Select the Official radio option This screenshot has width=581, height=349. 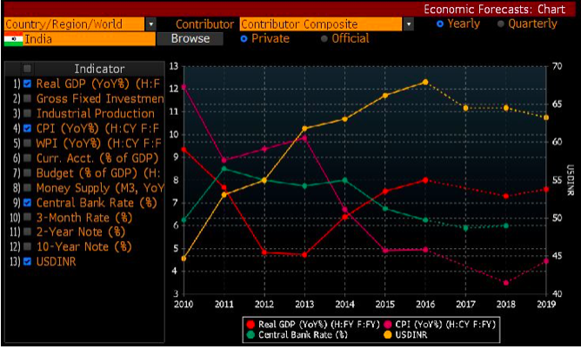[x=324, y=38]
